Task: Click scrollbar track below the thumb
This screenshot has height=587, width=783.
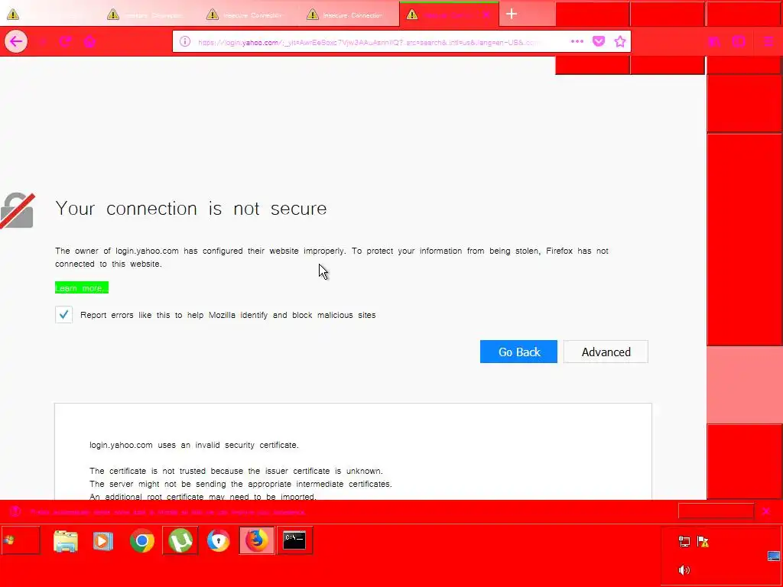Action: pos(744,384)
